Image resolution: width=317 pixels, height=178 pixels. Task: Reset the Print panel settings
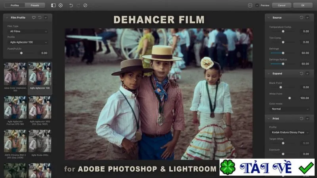[x=302, y=118]
